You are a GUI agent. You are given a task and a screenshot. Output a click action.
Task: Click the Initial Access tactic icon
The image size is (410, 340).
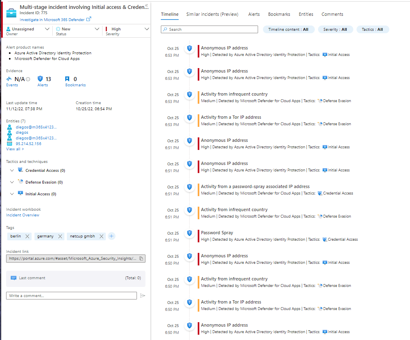[21, 194]
